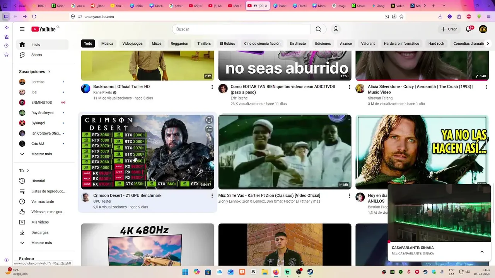The image size is (495, 278).
Task: Open Inicio in the sidebar
Action: tap(42, 44)
